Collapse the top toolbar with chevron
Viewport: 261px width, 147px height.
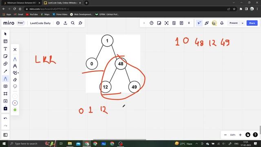(144, 23)
